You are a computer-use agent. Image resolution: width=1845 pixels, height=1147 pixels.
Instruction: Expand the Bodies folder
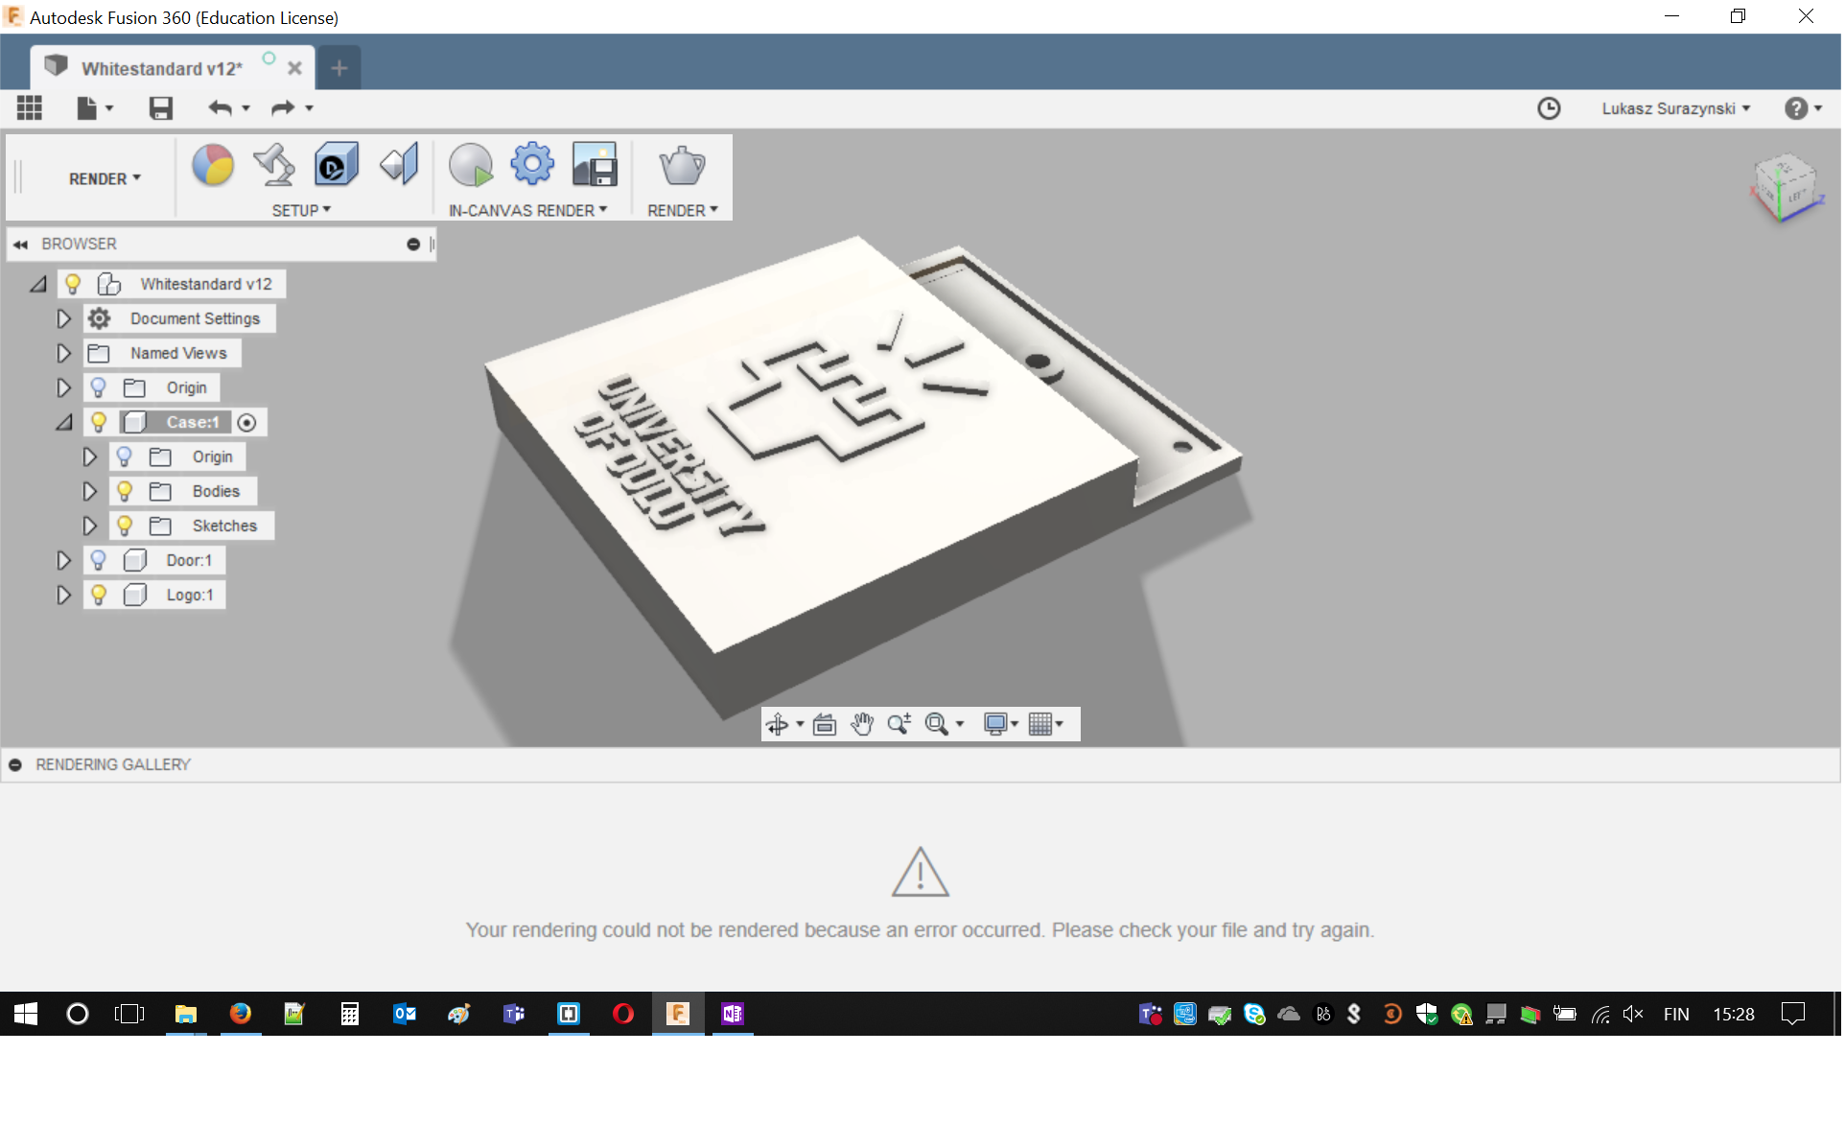89,491
